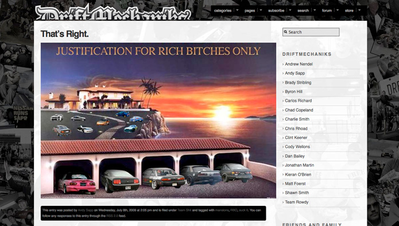Expand the pages dropdown arrow
The image size is (399, 226).
click(x=261, y=10)
